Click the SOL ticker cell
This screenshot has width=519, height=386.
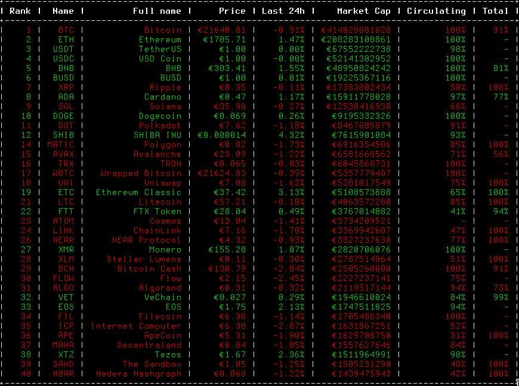66,107
